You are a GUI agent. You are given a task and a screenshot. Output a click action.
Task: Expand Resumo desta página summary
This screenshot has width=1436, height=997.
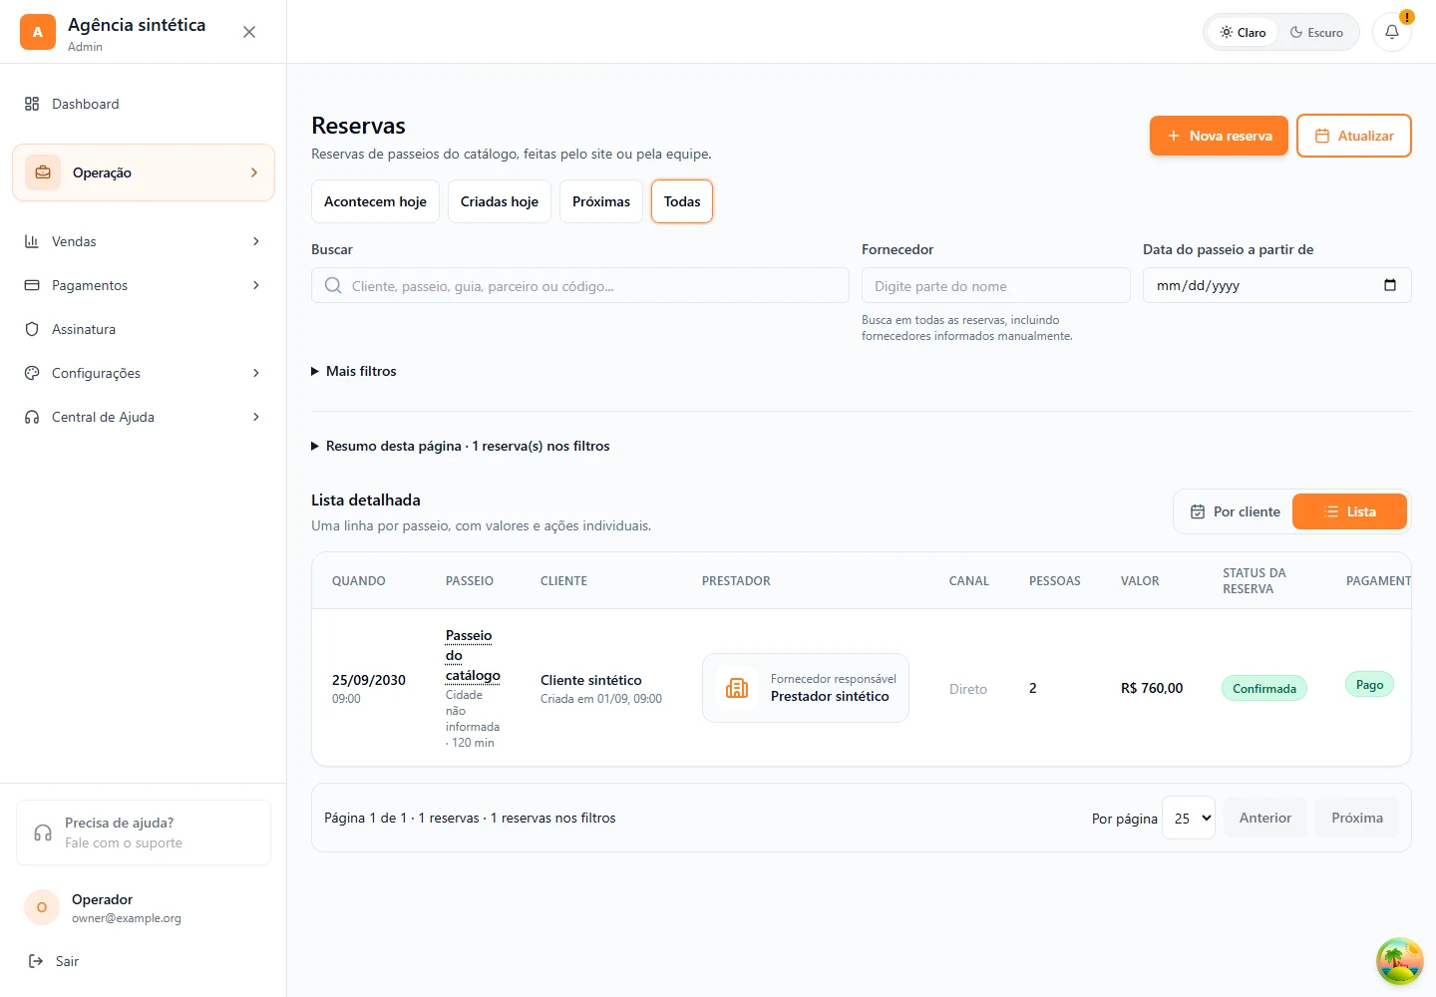pyautogui.click(x=461, y=446)
